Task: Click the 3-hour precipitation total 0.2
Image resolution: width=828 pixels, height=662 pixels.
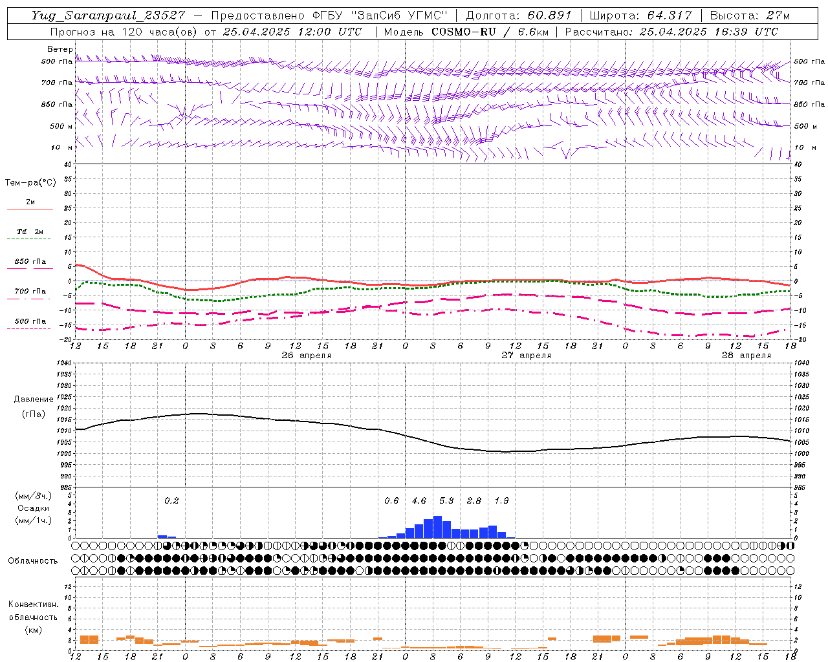Action: [x=171, y=500]
